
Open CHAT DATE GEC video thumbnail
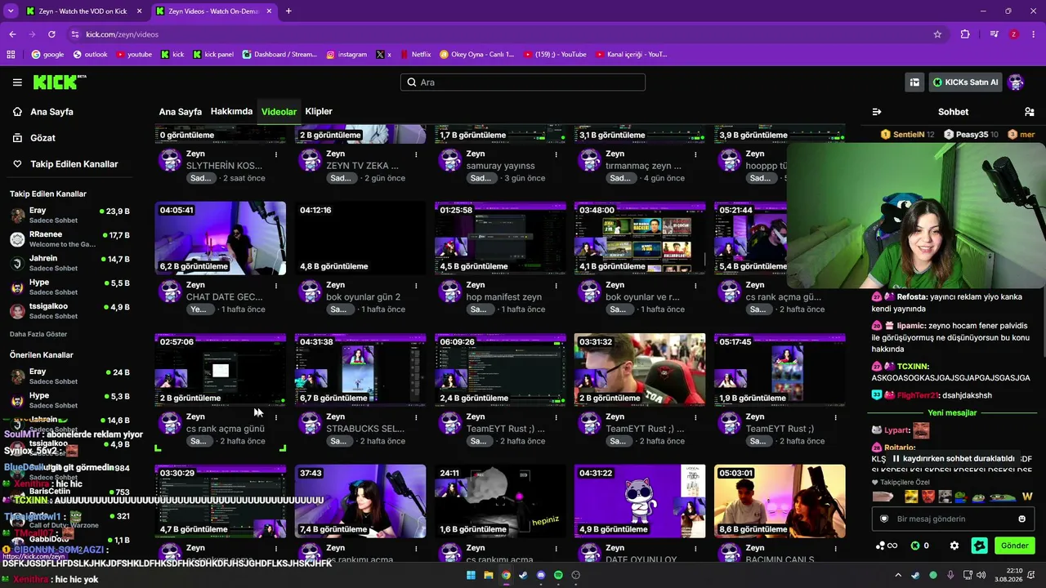tap(221, 238)
